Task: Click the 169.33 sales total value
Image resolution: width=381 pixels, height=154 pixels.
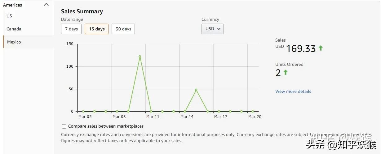Action: 301,48
